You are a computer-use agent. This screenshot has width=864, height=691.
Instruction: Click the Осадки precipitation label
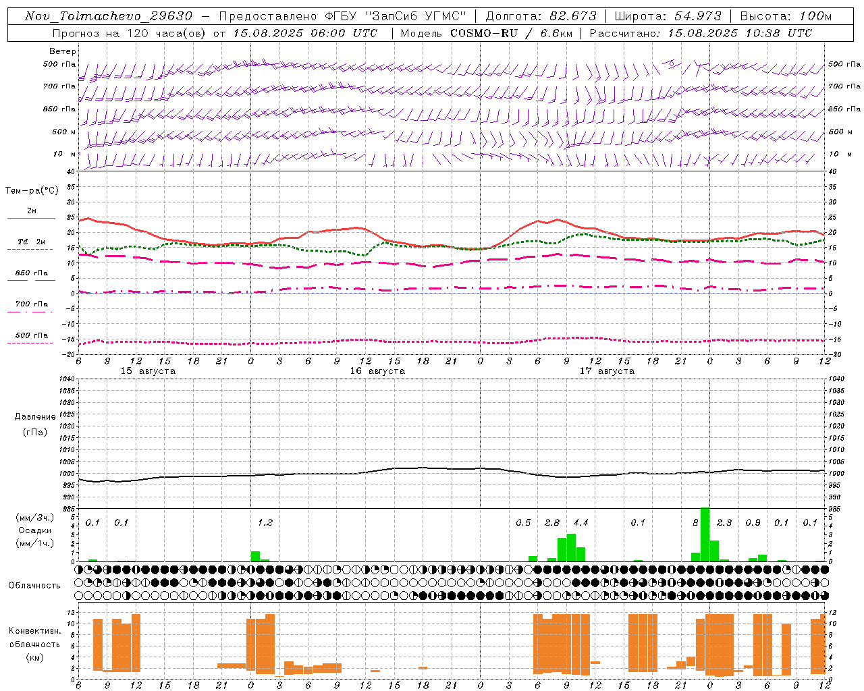[x=35, y=530]
